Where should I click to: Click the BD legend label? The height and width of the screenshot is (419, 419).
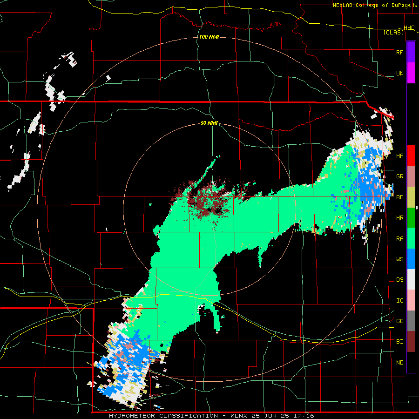click(x=399, y=197)
